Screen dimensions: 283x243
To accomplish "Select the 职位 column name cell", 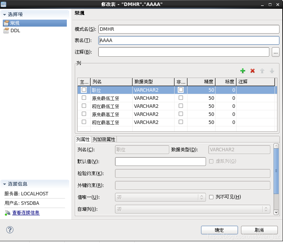I will (111, 90).
